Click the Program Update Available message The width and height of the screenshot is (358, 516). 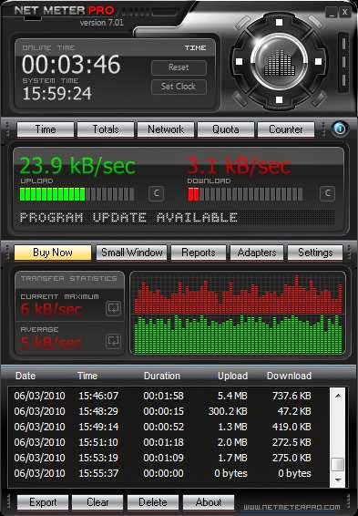[128, 218]
